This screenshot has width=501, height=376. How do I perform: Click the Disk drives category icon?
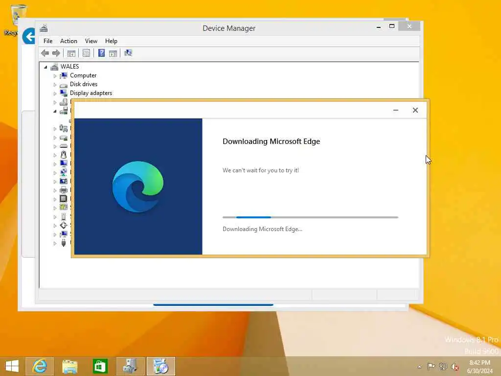pyautogui.click(x=64, y=85)
